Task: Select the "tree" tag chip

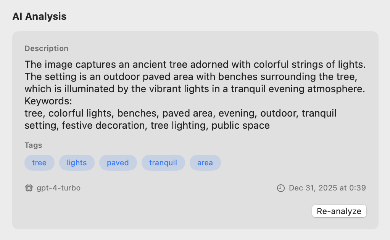Action: [39, 163]
